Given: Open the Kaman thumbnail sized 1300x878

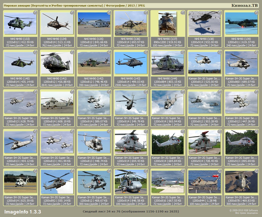Looking at the screenshot, I should tap(241, 182).
